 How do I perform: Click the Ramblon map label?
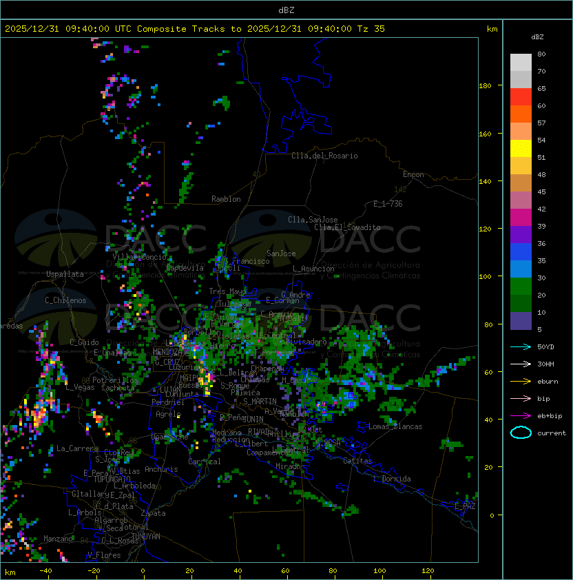[x=226, y=199]
